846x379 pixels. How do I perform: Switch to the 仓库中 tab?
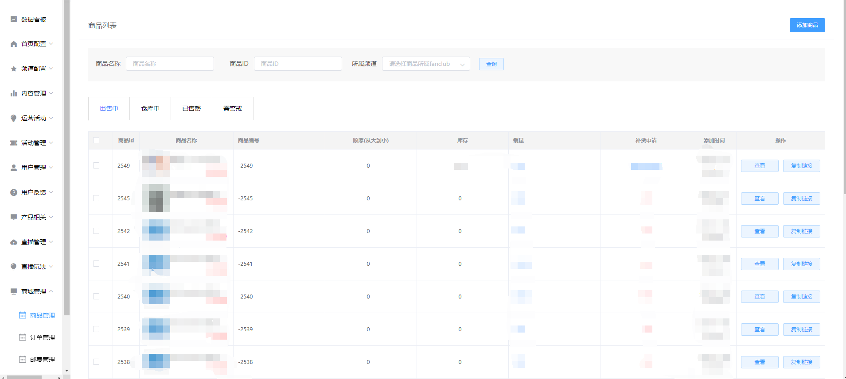click(x=150, y=108)
